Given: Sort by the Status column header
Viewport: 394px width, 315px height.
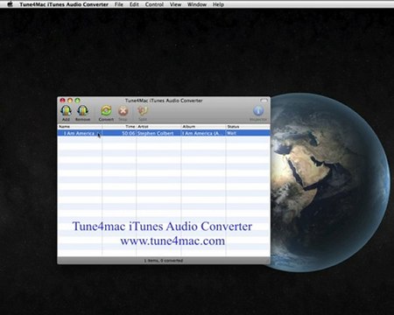Looking at the screenshot, I should point(248,127).
